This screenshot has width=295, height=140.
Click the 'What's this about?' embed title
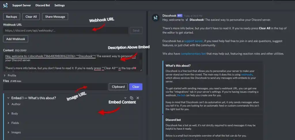coord(178,66)
